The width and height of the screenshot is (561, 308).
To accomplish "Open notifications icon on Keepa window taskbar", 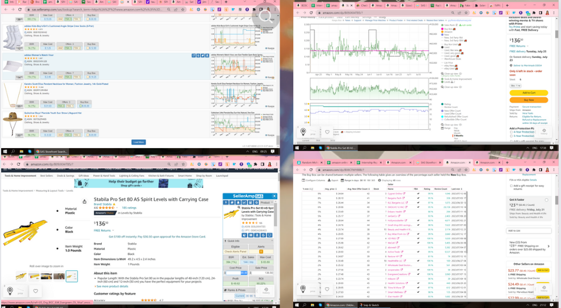I will (x=553, y=148).
